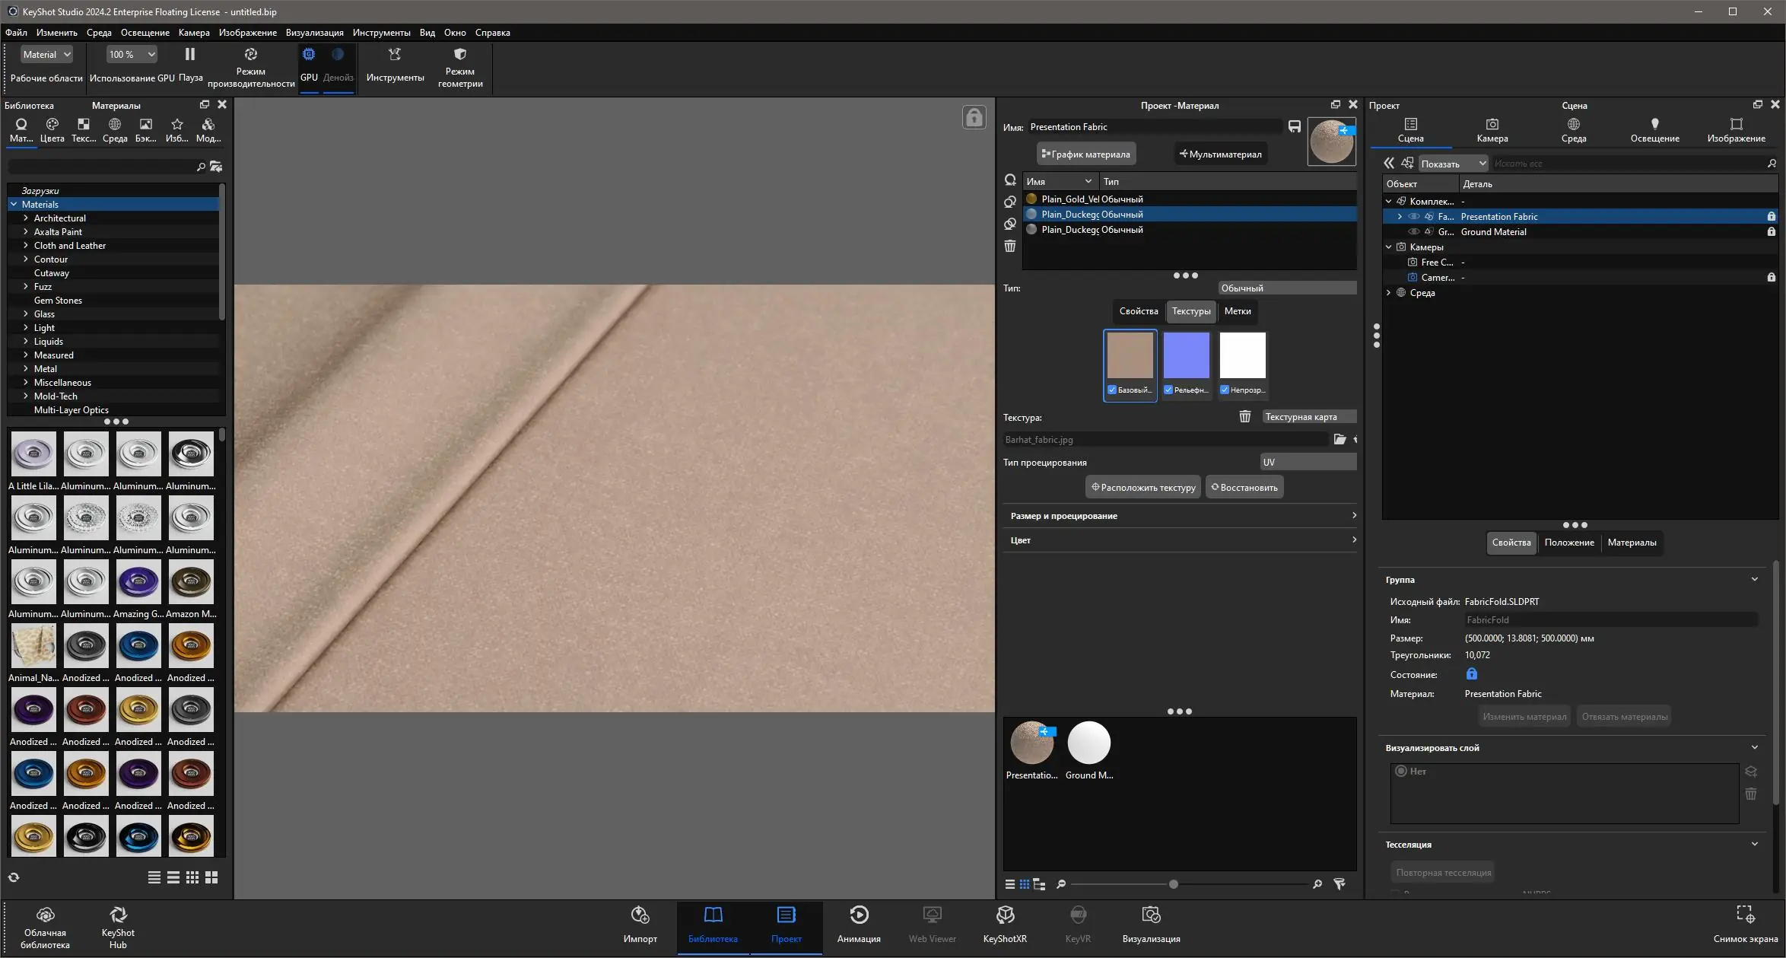This screenshot has height=958, width=1786.
Task: Open the Material workspace dropdown
Action: [46, 55]
